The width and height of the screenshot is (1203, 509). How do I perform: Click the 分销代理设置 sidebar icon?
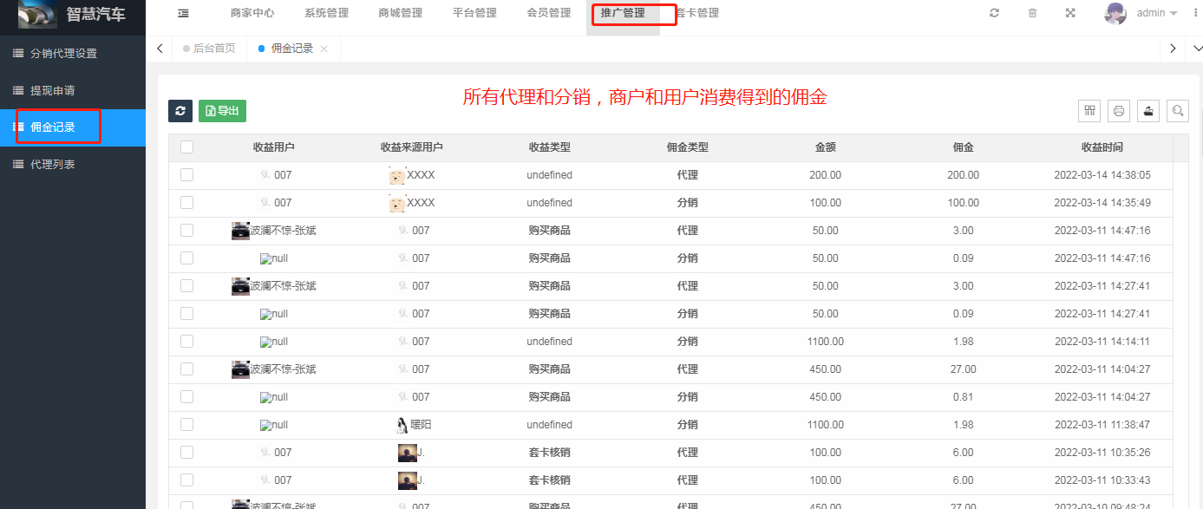click(17, 53)
